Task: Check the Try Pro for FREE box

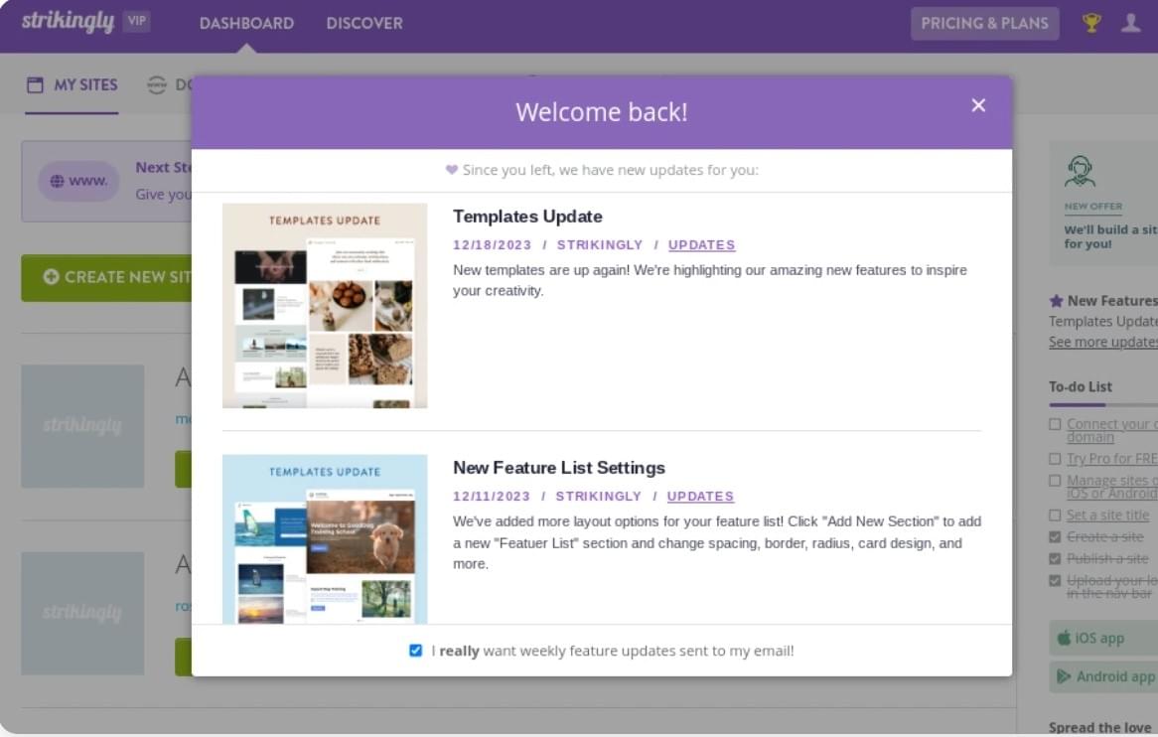Action: point(1055,459)
